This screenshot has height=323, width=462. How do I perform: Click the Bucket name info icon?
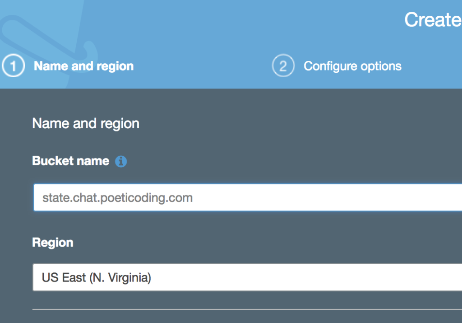[121, 161]
